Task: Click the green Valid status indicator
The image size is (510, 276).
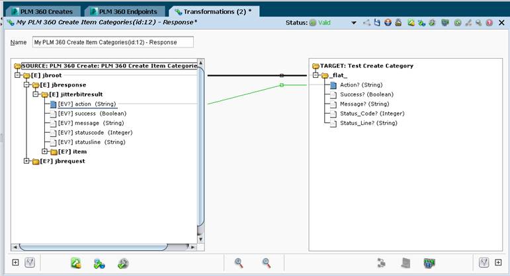Action: [x=319, y=22]
